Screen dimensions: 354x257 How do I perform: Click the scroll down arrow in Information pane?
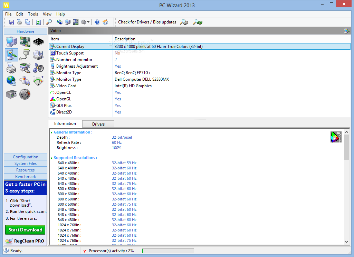[x=346, y=242]
